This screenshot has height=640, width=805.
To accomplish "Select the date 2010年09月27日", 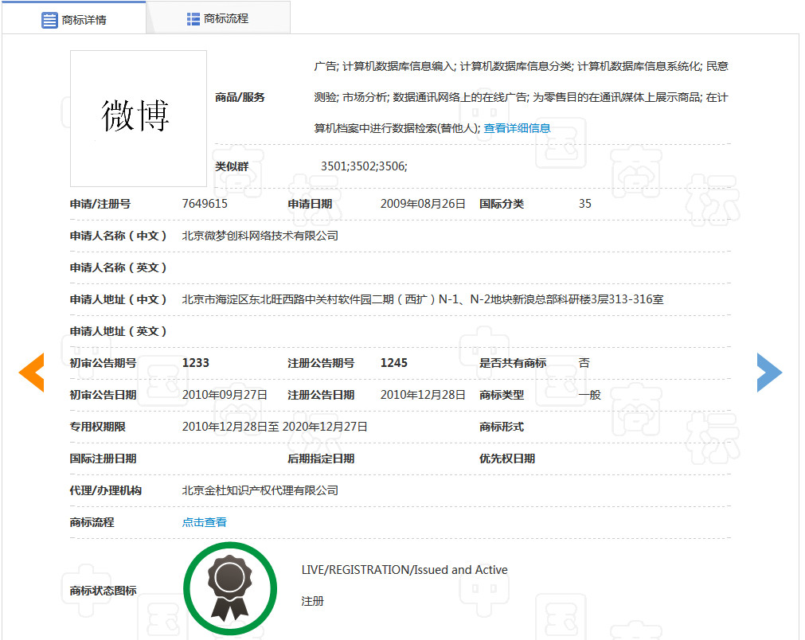I will click(225, 395).
